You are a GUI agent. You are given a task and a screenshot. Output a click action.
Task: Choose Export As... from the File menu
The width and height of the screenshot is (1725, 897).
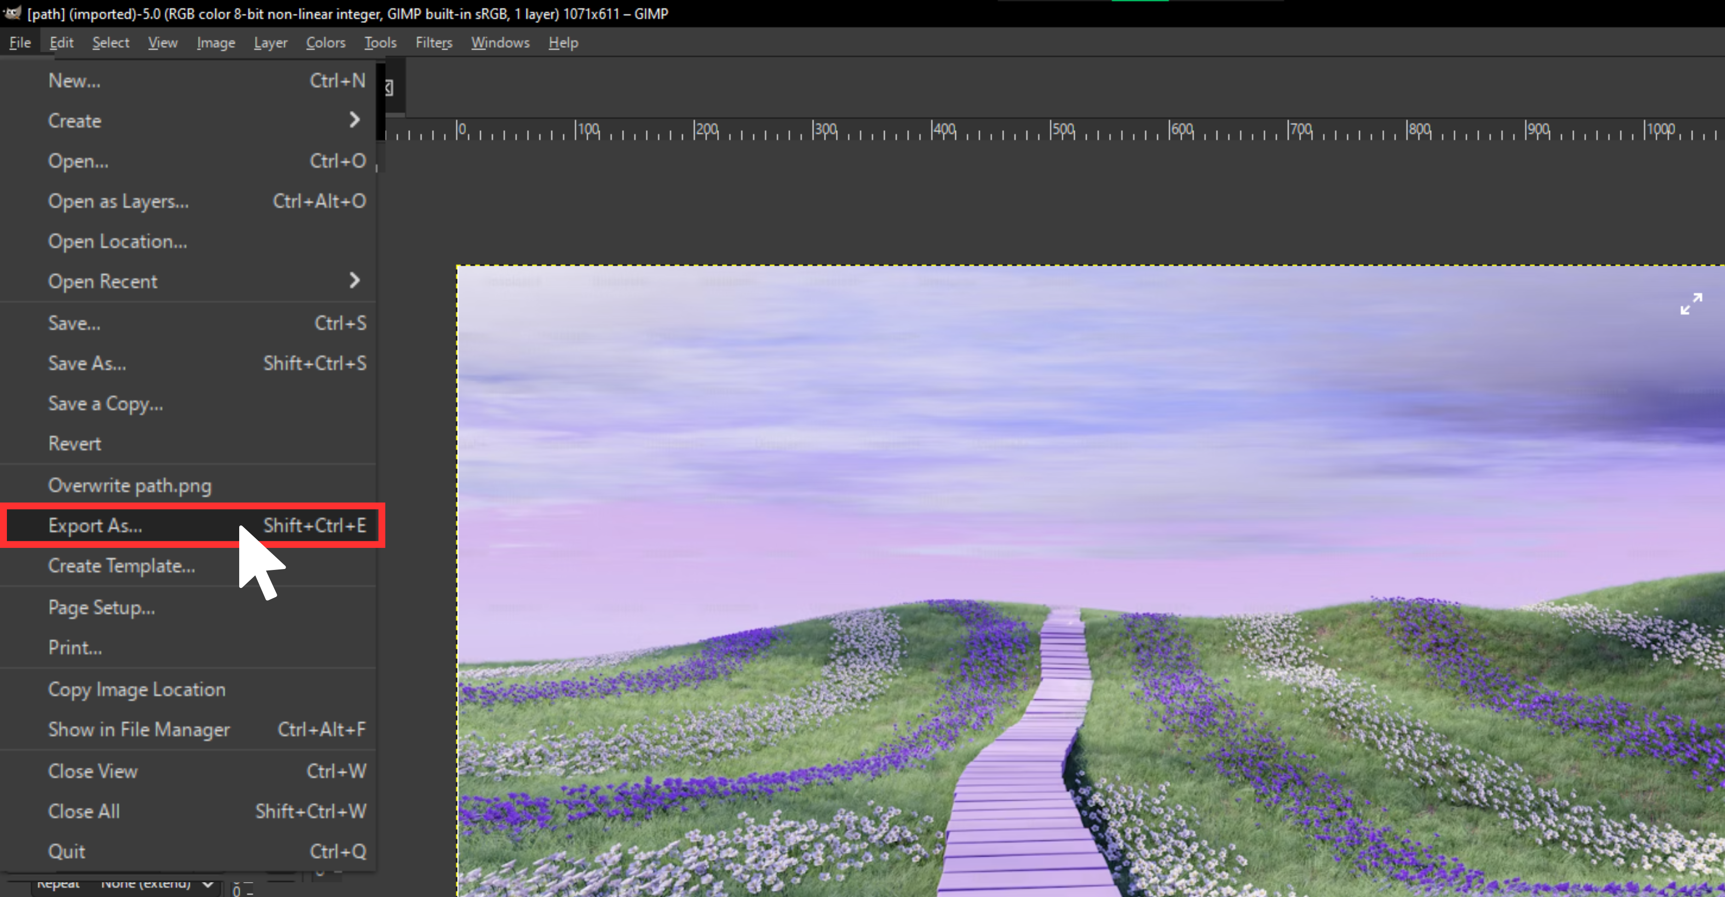pyautogui.click(x=188, y=525)
